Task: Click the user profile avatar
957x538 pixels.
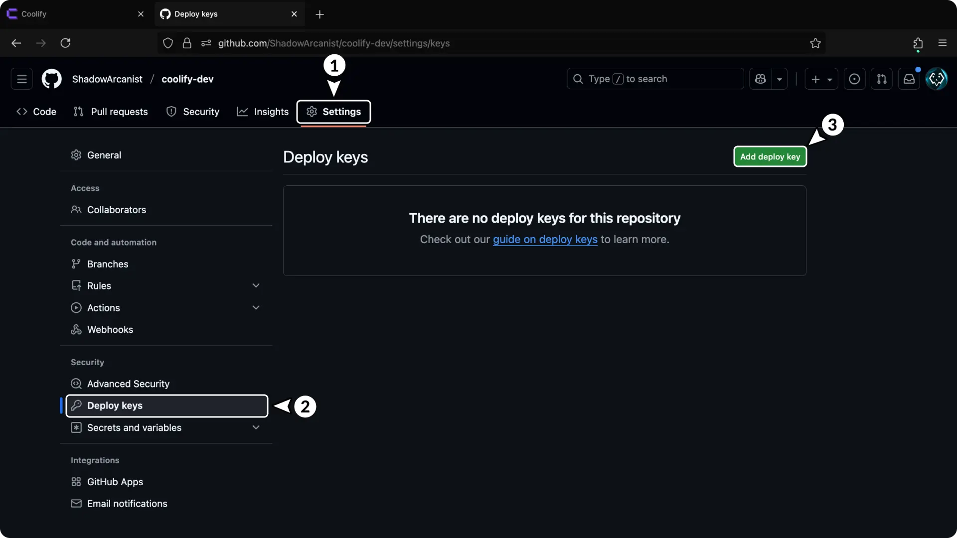Action: pyautogui.click(x=936, y=79)
